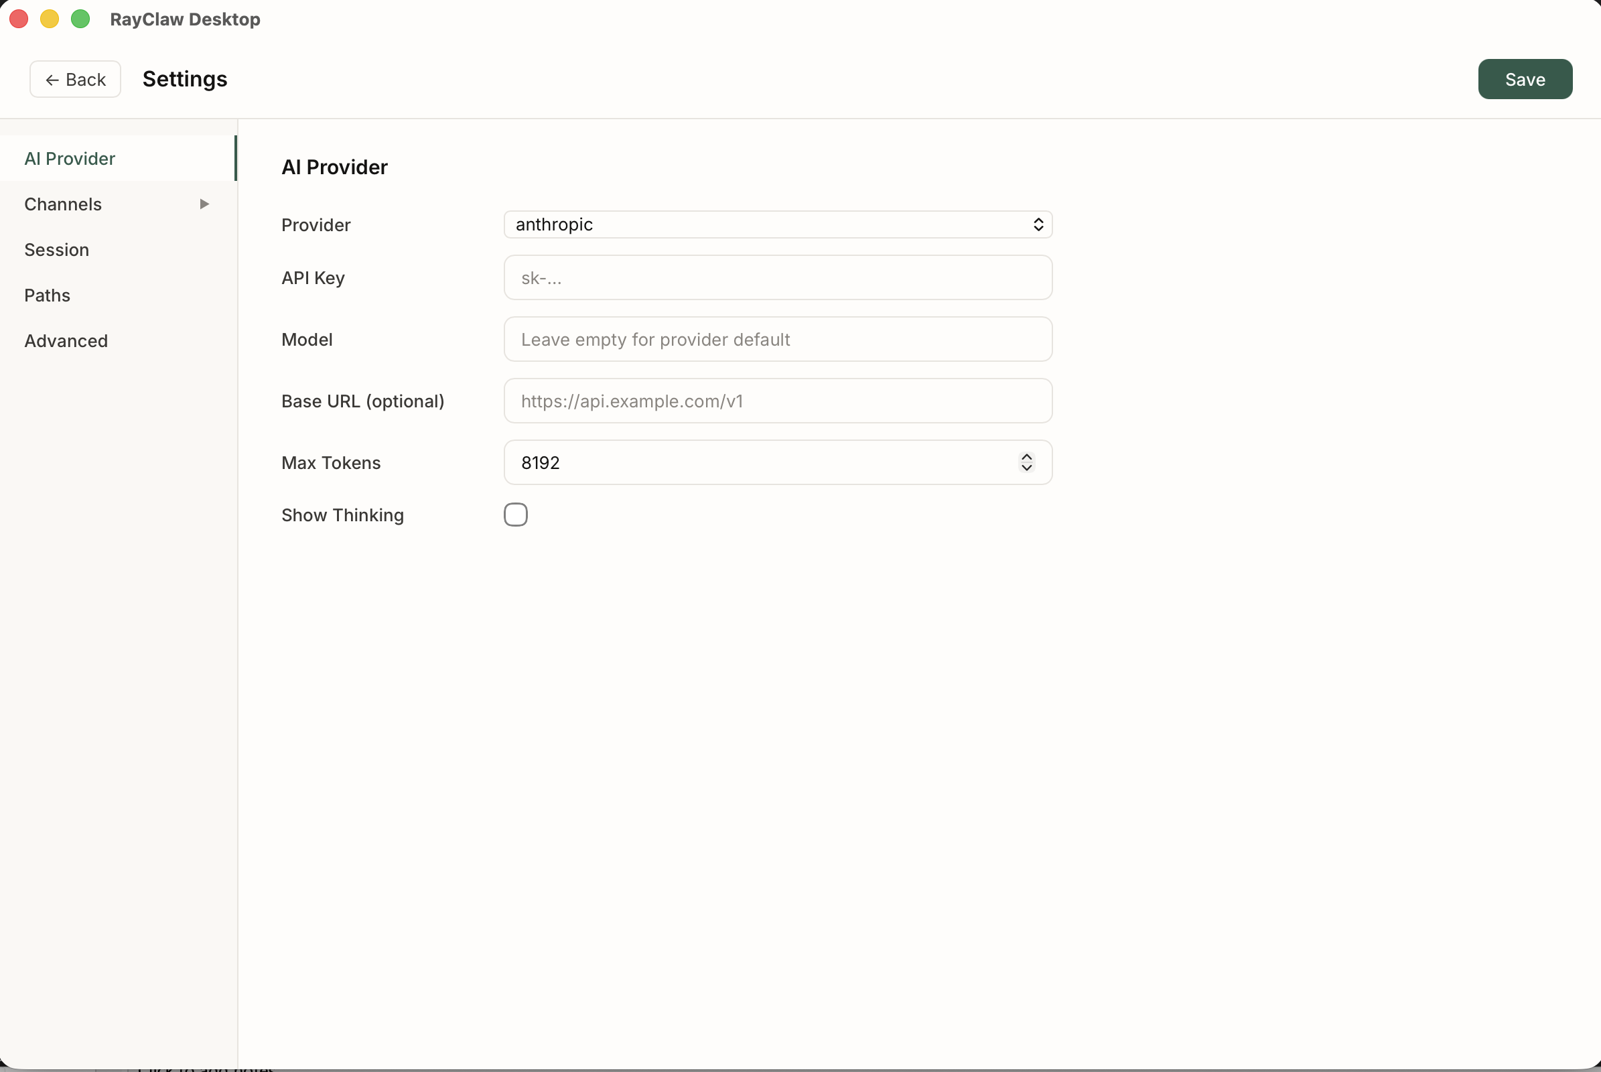Click the Provider dropdown chevron icon

pyautogui.click(x=1038, y=224)
